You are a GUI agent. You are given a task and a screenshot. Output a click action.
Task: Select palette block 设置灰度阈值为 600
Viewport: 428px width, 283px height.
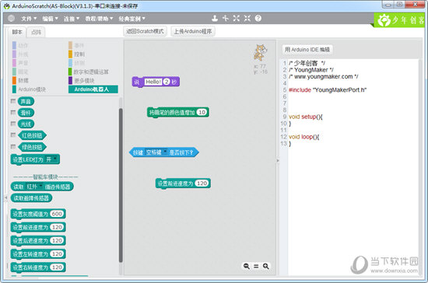[38, 214]
